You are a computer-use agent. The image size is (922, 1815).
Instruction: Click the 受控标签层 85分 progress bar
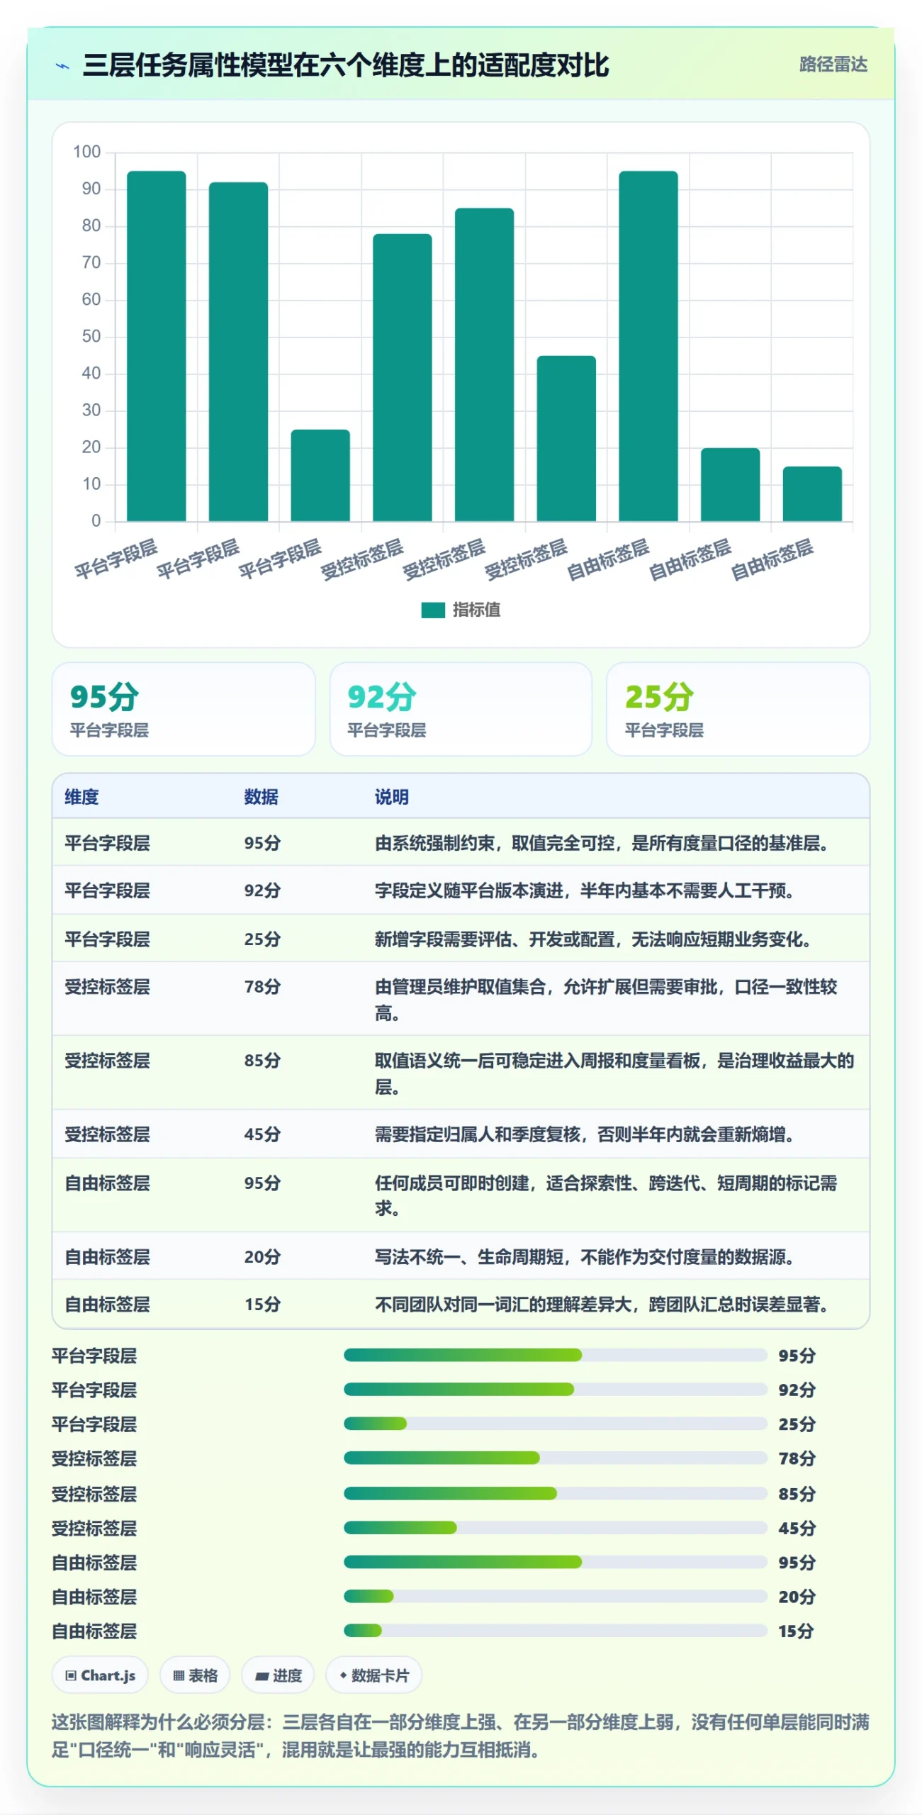click(x=556, y=1494)
